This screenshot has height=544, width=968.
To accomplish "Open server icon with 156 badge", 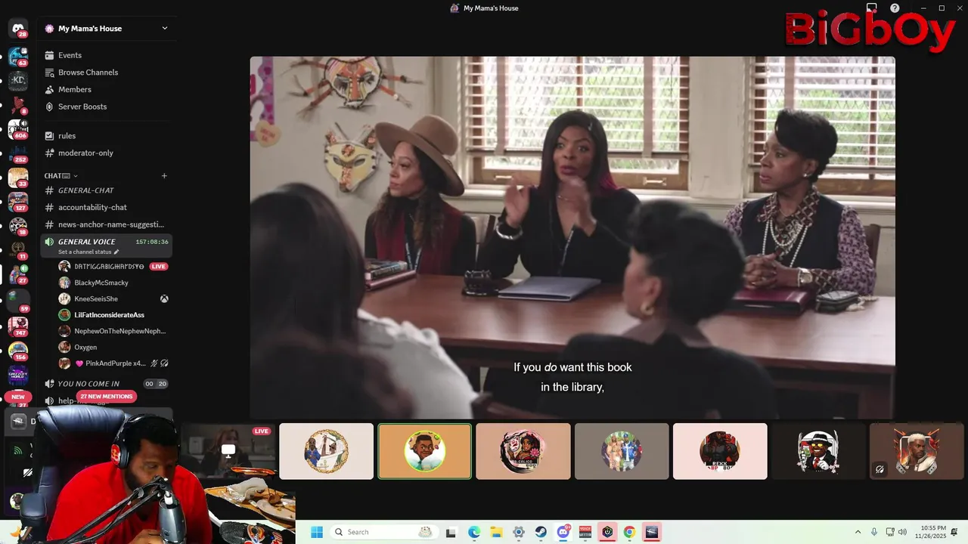I will click(x=17, y=351).
